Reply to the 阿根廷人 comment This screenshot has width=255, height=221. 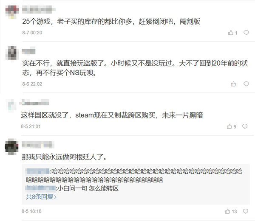[245, 211]
